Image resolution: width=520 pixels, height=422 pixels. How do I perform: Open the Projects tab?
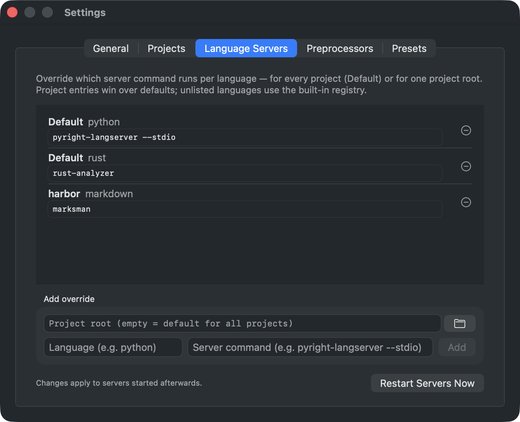click(x=166, y=49)
